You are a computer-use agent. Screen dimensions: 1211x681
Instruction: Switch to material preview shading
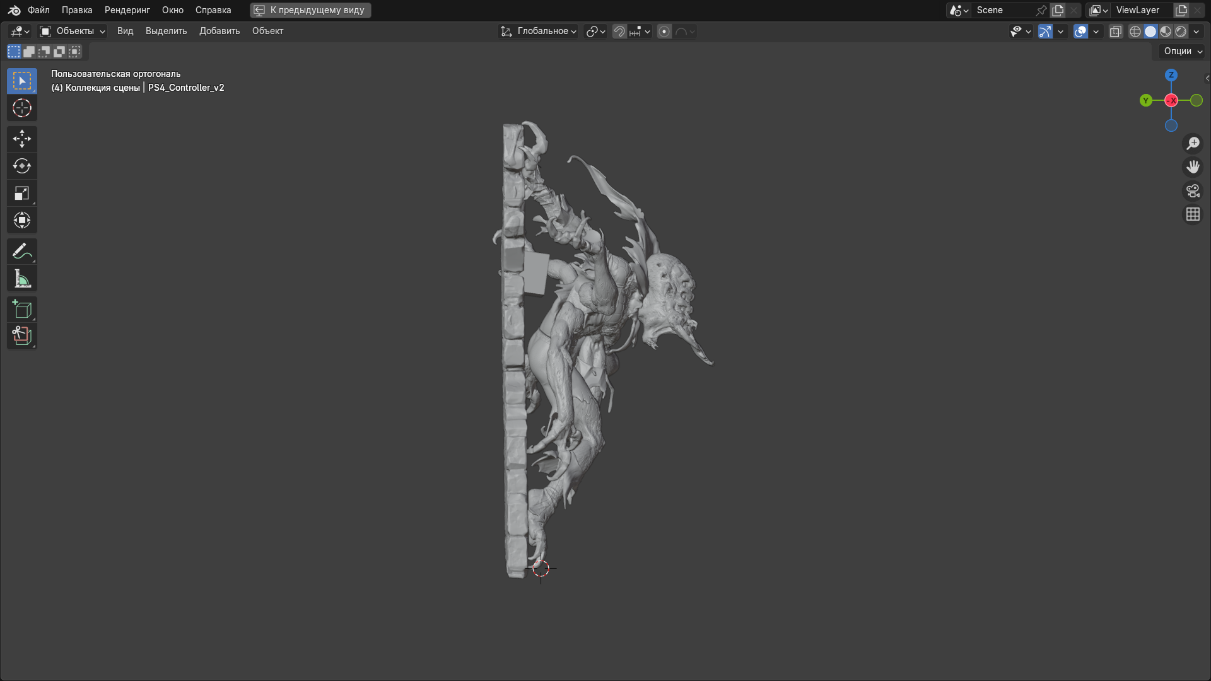pyautogui.click(x=1166, y=32)
